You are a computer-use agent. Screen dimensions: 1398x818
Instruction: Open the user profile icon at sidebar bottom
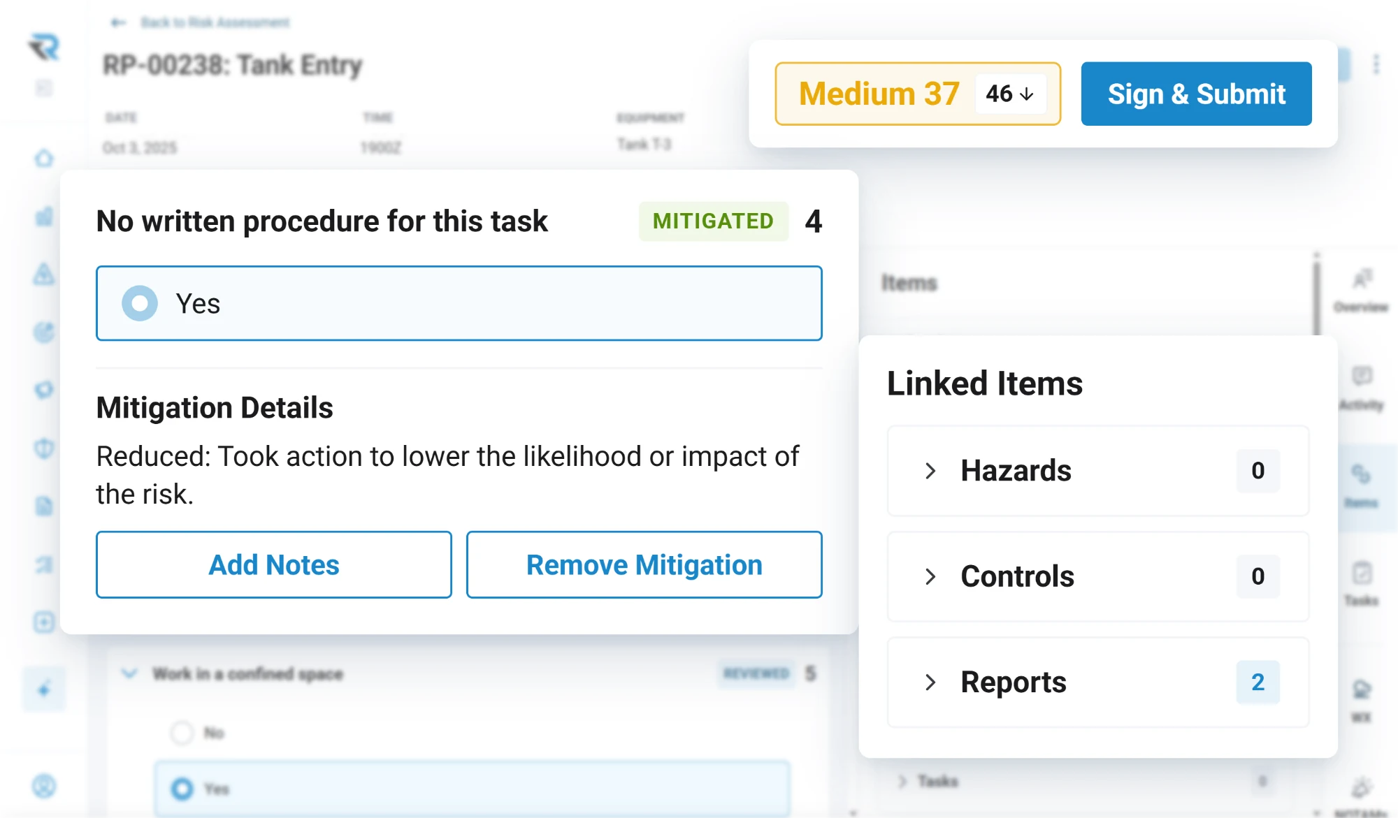[x=44, y=786]
